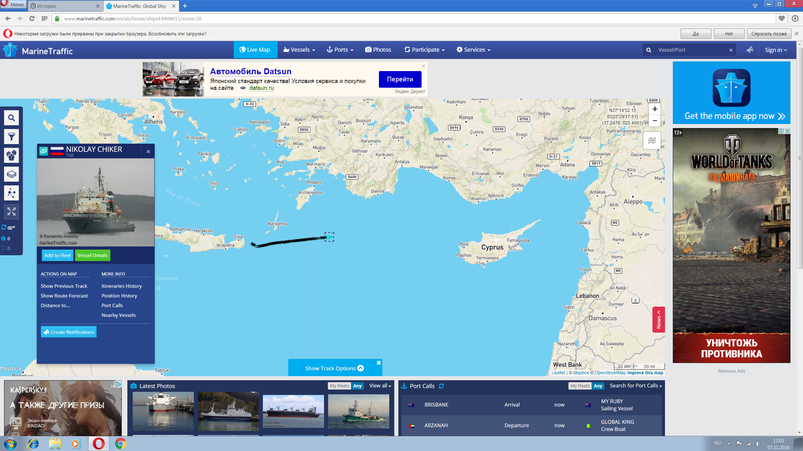The image size is (803, 451).
Task: Select My Fleets filter in Latest Photos
Action: (x=339, y=386)
